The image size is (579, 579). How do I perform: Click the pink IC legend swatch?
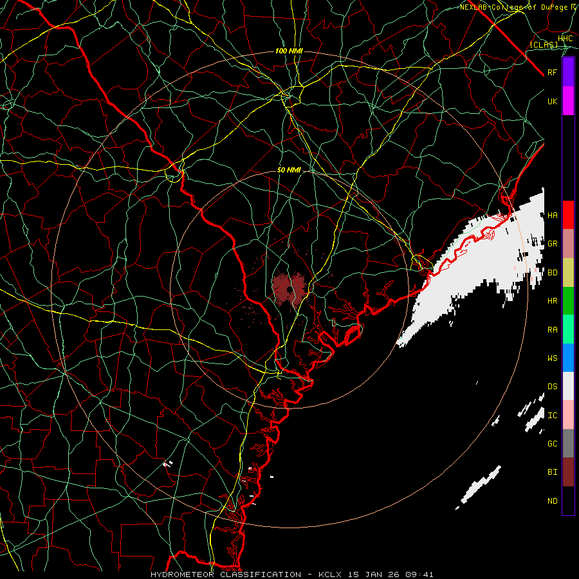(568, 415)
